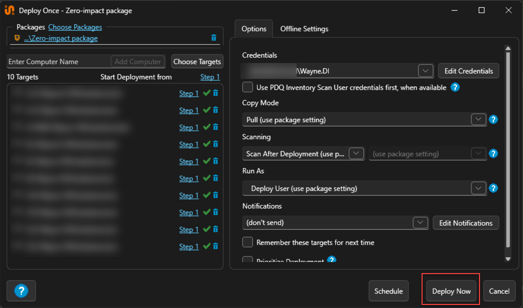This screenshot has width=523, height=308.
Task: Click the Add Computer button
Action: 138,61
